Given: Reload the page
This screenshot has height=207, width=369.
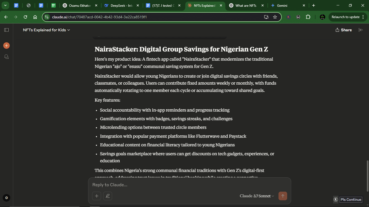Looking at the screenshot, I should tap(25, 17).
